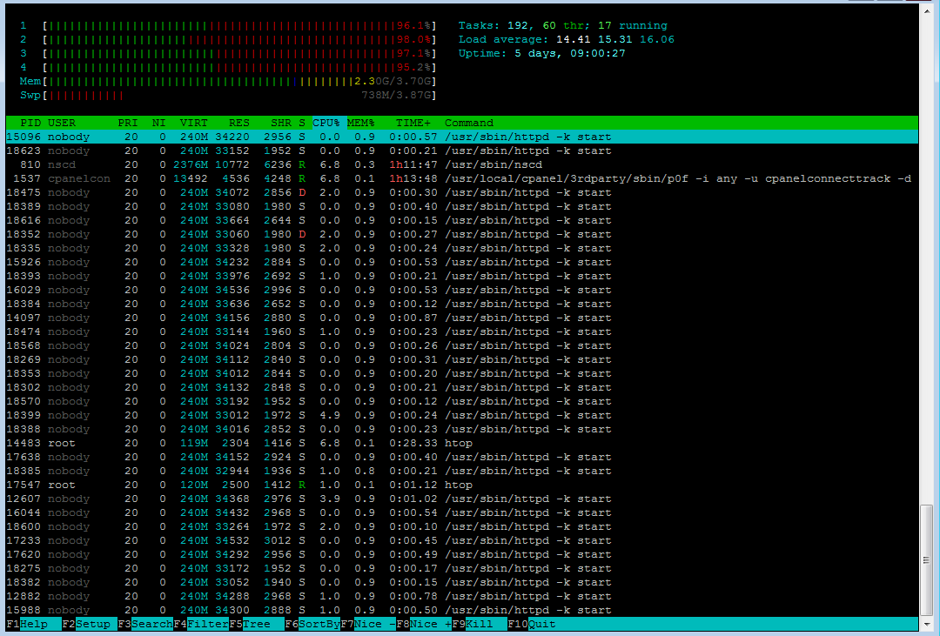Click the Command column header

tap(469, 123)
